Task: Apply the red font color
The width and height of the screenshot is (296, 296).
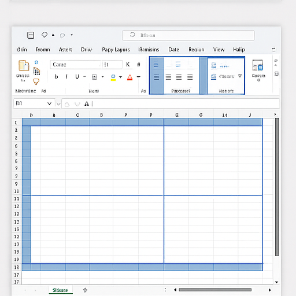Action: tap(130, 77)
